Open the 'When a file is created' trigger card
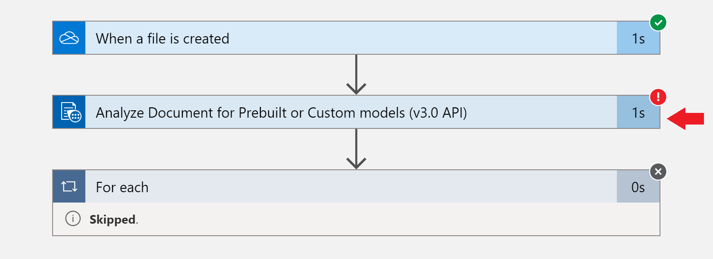This screenshot has height=259, width=713. 302,38
